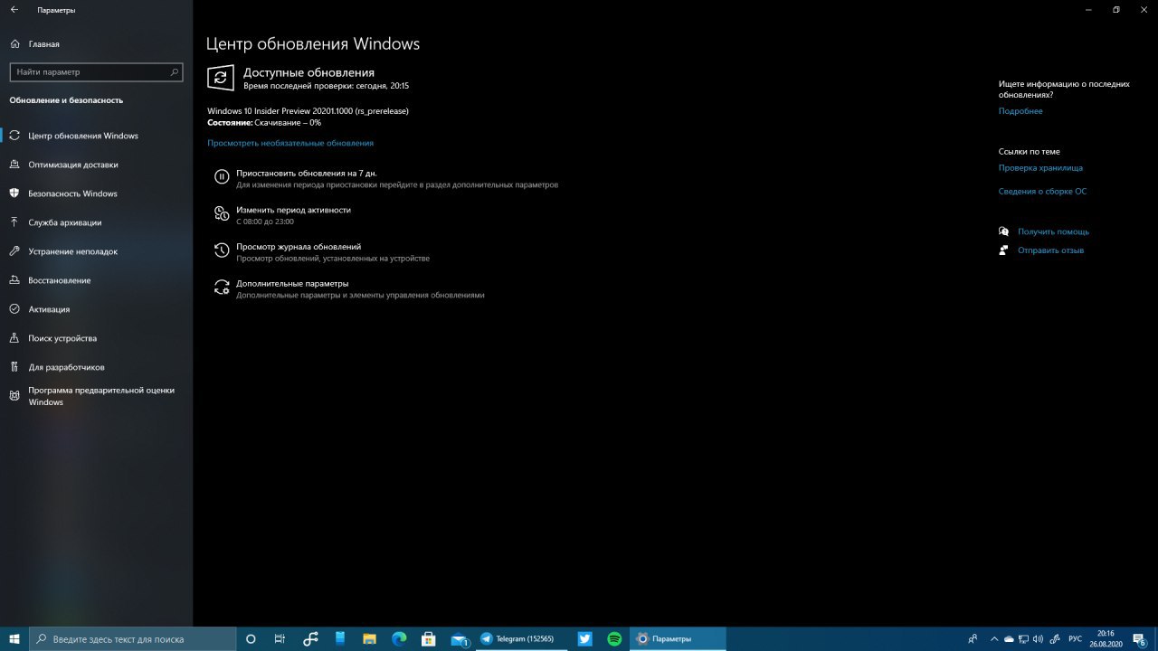
Task: Click Получить помощь link
Action: point(1053,231)
